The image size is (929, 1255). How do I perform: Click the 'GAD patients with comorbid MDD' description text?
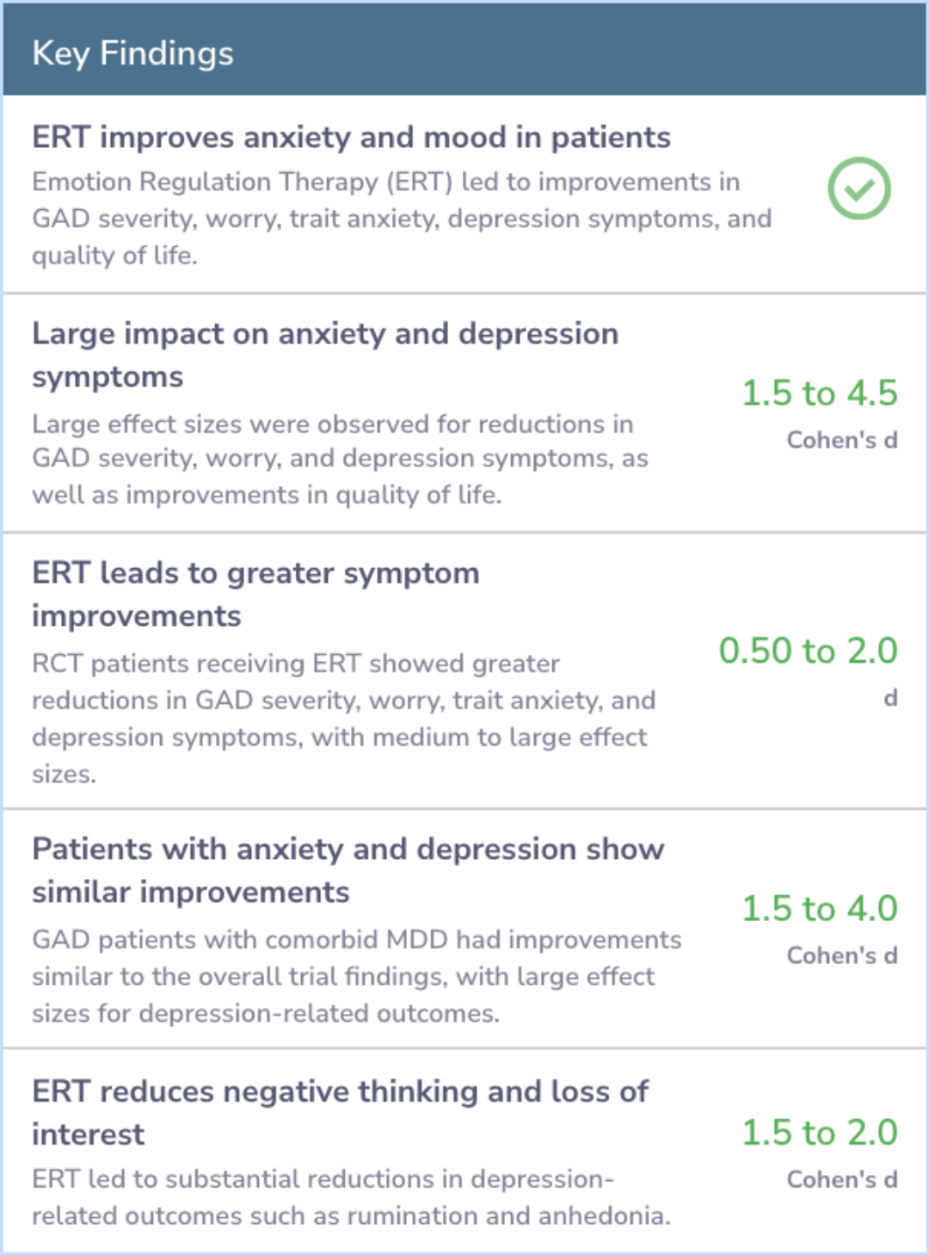tap(357, 976)
